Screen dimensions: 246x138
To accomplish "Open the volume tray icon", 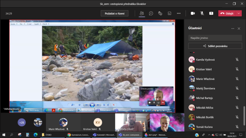I will click(x=221, y=135).
